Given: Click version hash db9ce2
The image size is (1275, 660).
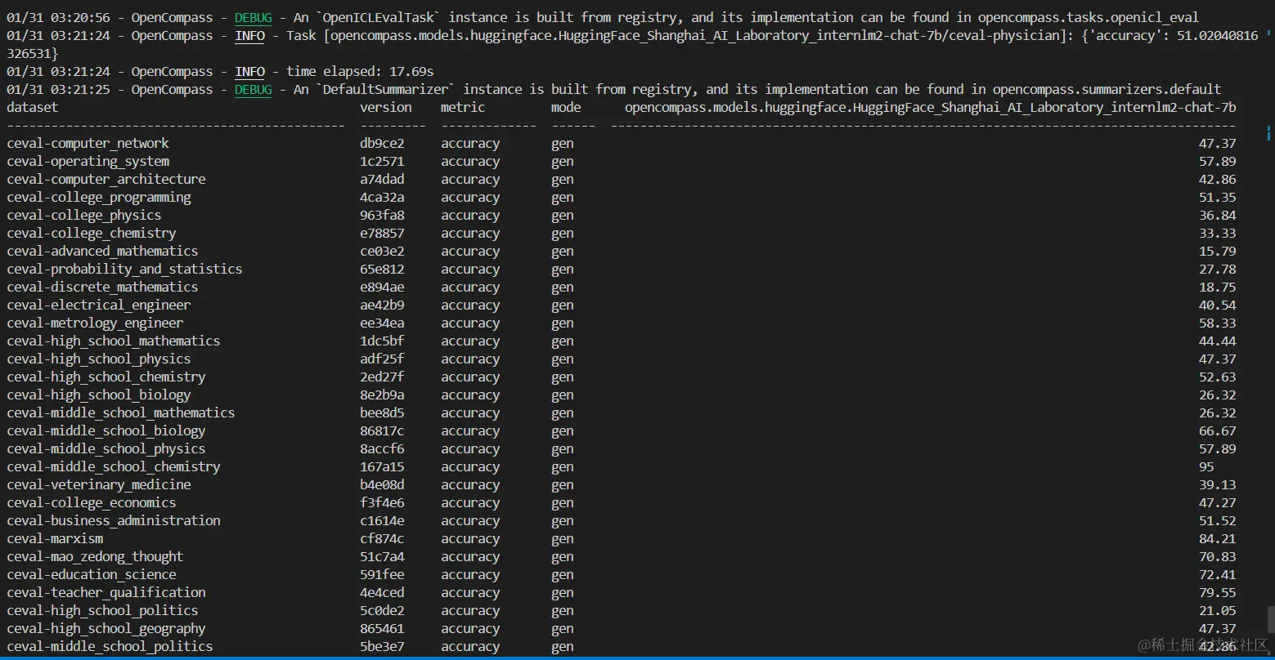Looking at the screenshot, I should (x=382, y=143).
